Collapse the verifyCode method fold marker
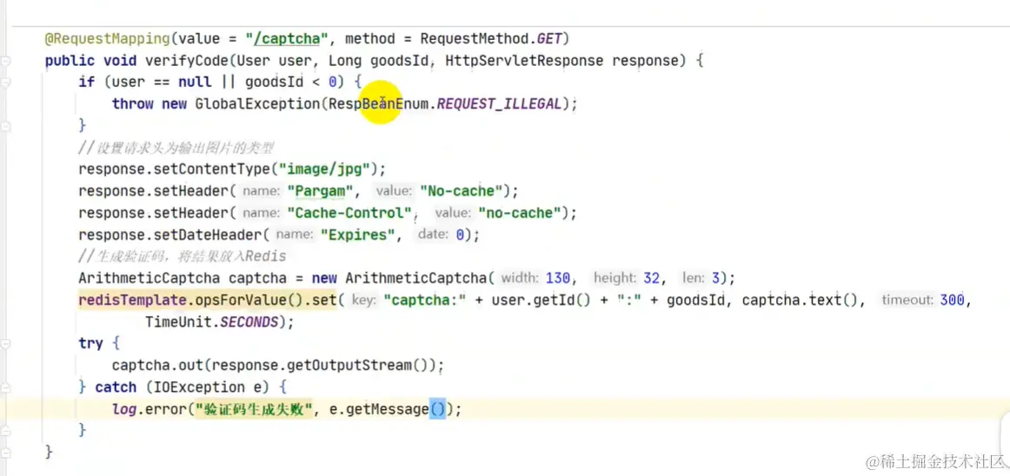Viewport: 1010px width, 476px height. pyautogui.click(x=6, y=62)
